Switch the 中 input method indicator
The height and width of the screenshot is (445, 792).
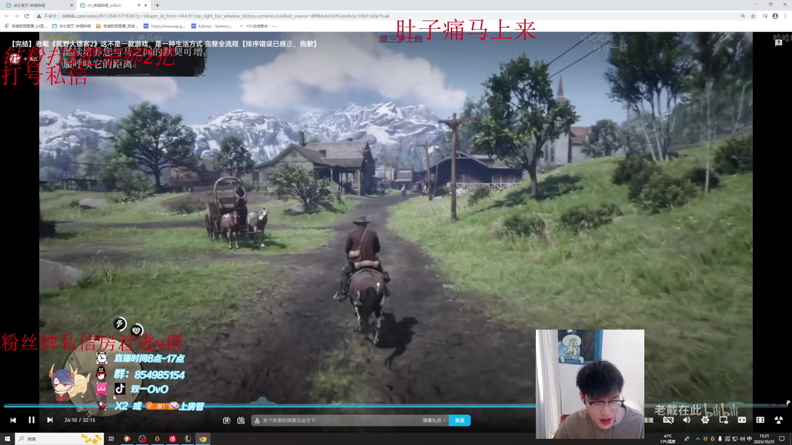point(750,439)
